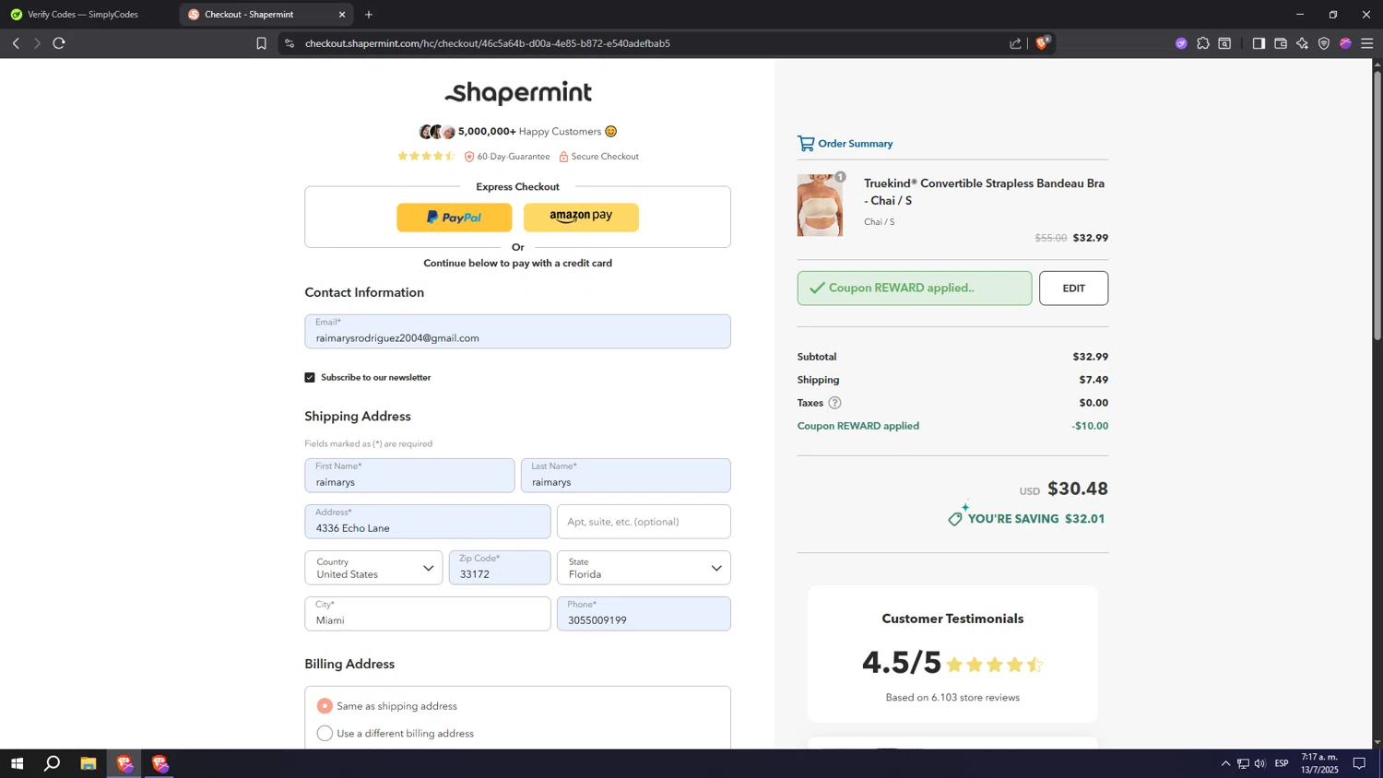Expand the State dropdown
The width and height of the screenshot is (1383, 778).
point(644,568)
